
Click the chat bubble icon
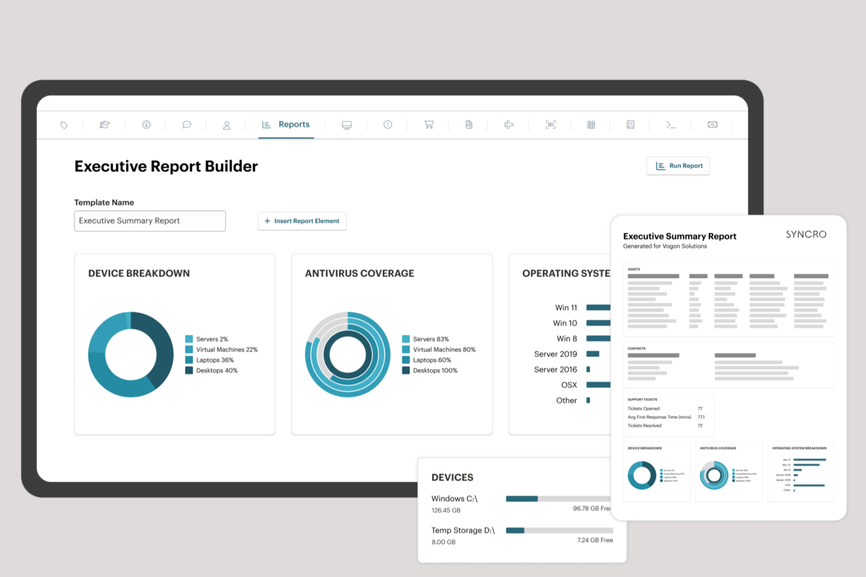[x=187, y=125]
